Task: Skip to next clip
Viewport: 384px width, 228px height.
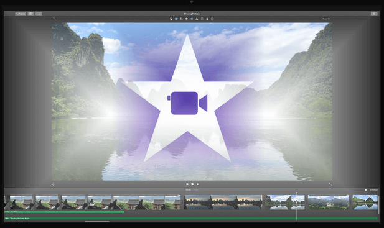Action: (x=198, y=184)
